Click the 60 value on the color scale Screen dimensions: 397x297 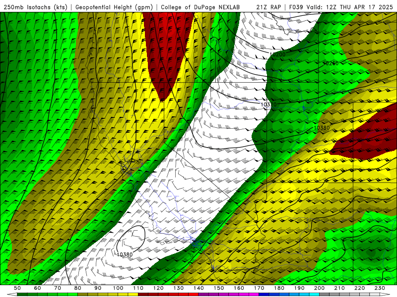(x=38, y=288)
